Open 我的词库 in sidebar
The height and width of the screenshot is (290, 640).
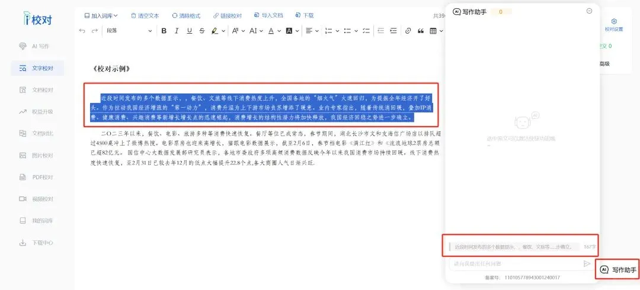click(x=37, y=221)
